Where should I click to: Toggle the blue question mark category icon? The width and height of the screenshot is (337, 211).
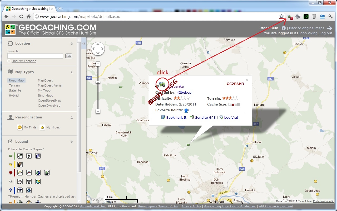point(11,190)
